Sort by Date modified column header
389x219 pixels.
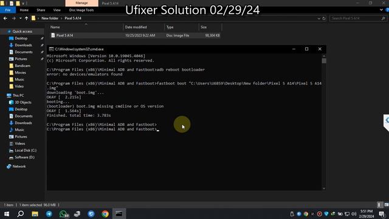point(136,27)
